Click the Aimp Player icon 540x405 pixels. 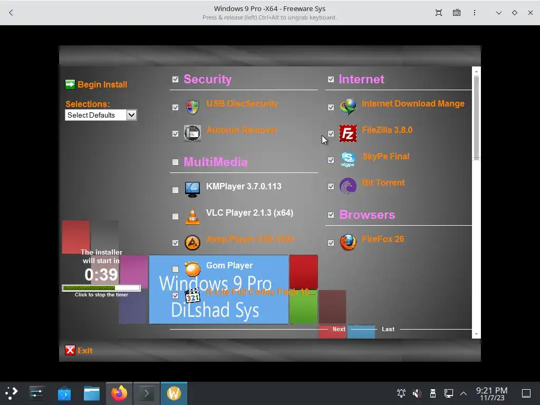(192, 243)
